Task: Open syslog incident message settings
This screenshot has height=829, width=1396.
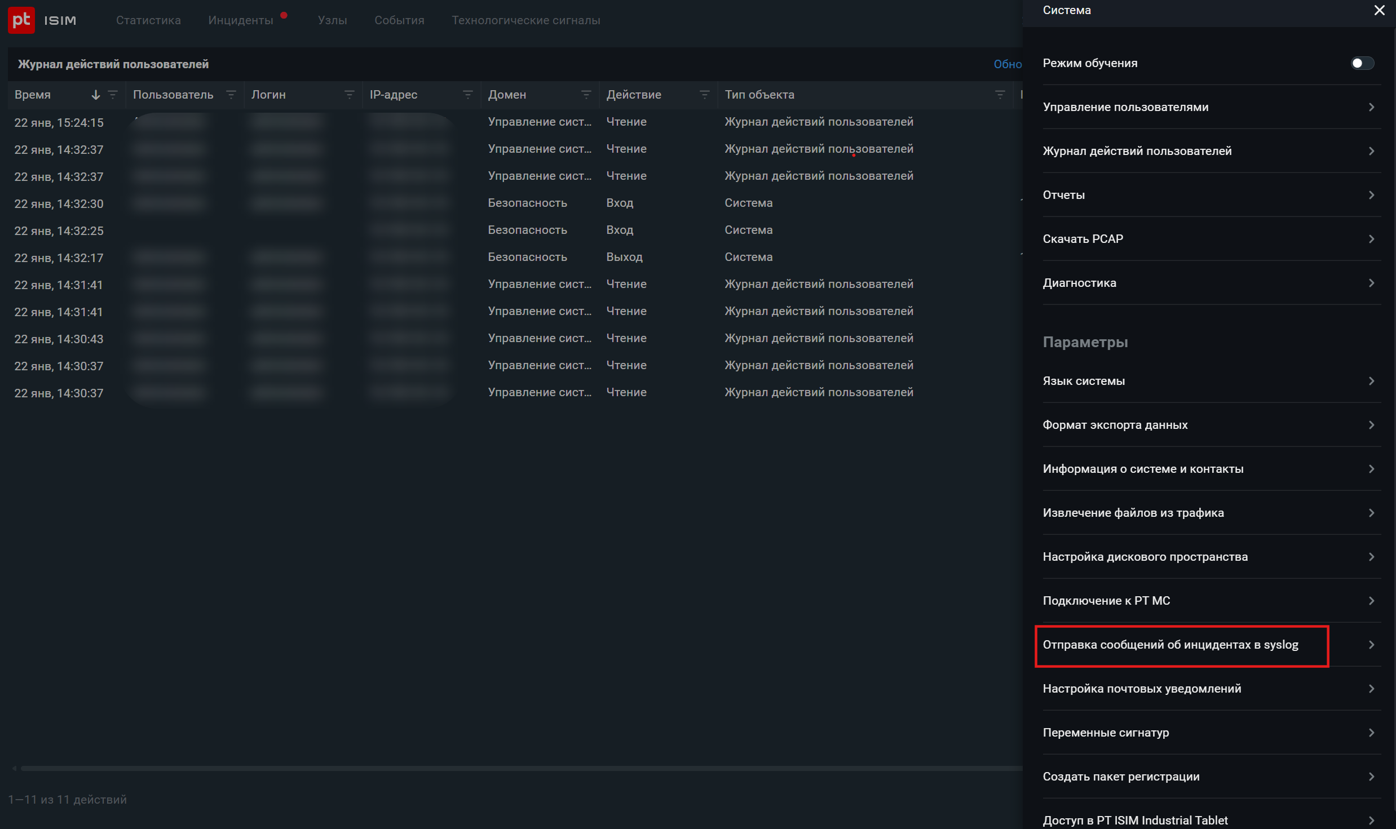Action: [x=1182, y=645]
